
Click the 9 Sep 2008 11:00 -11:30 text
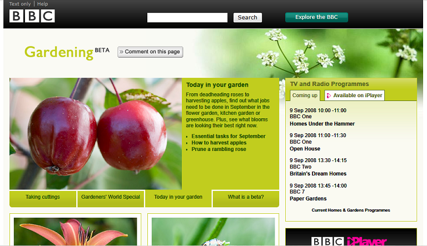(318, 135)
